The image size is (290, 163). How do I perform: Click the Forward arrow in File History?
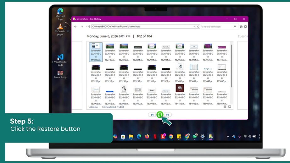(x=82, y=27)
